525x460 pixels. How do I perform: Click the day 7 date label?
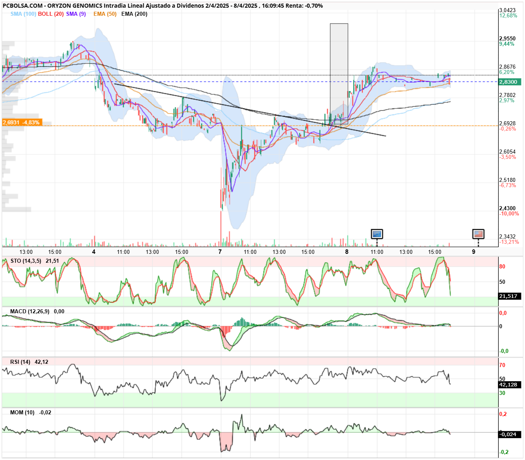coord(220,251)
